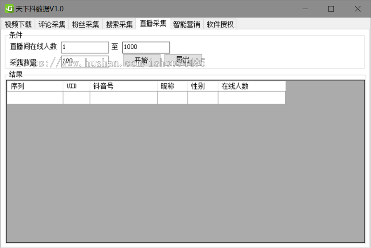Viewport: 371px width, 248px height.
Task: Select the 直播采集 tab
Action: (x=153, y=23)
